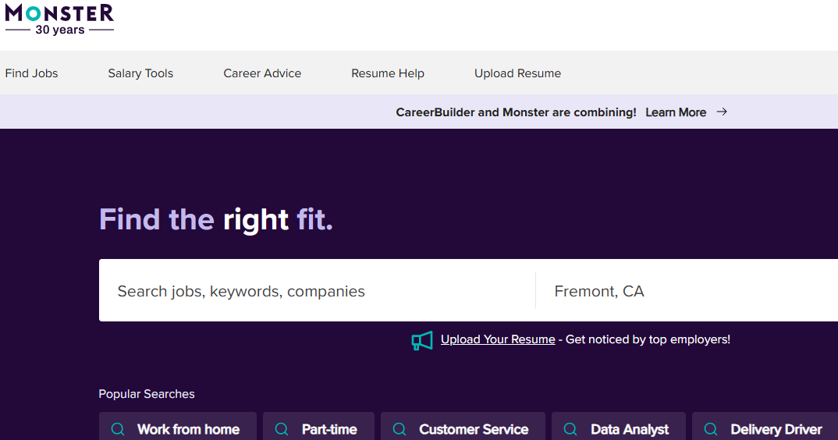Click the magnifier icon on Data Analyst chip
The height and width of the screenshot is (440, 838).
click(571, 429)
